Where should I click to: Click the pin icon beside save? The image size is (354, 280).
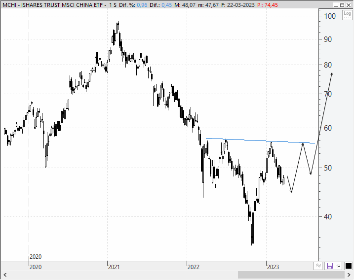coord(338,266)
